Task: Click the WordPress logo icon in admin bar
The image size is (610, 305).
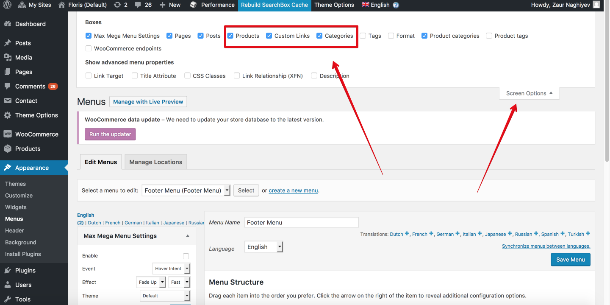Action: (x=8, y=5)
